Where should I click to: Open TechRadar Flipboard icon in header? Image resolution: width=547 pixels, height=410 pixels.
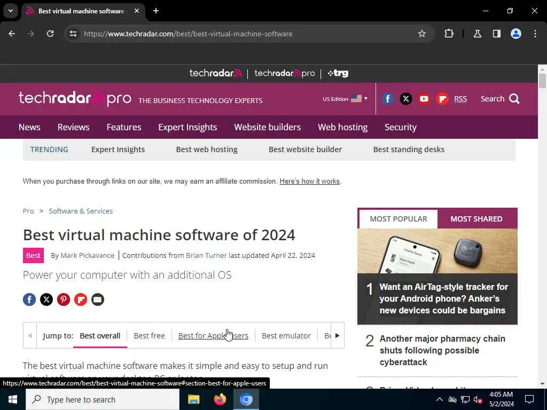(x=442, y=99)
